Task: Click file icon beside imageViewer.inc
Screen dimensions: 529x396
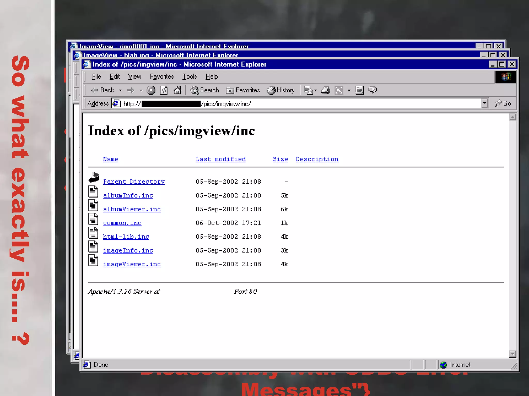Action: pyautogui.click(x=93, y=260)
